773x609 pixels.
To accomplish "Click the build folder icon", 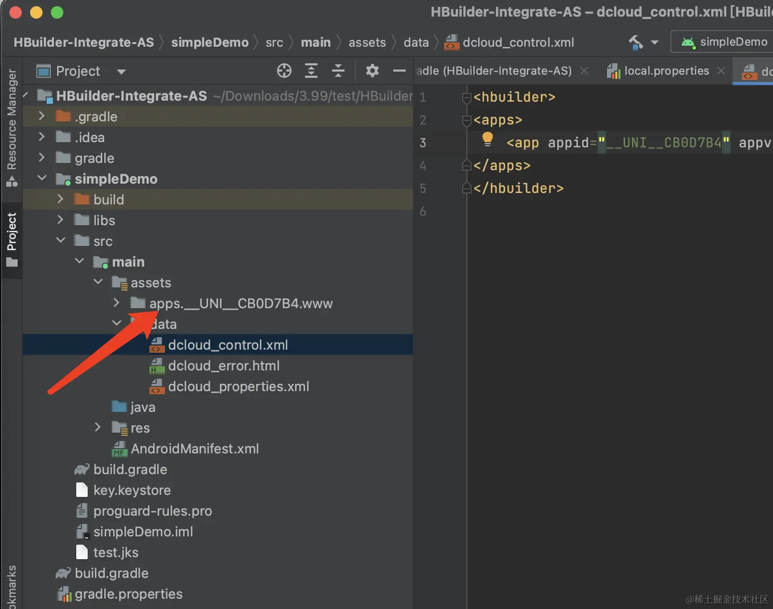I will pyautogui.click(x=82, y=199).
